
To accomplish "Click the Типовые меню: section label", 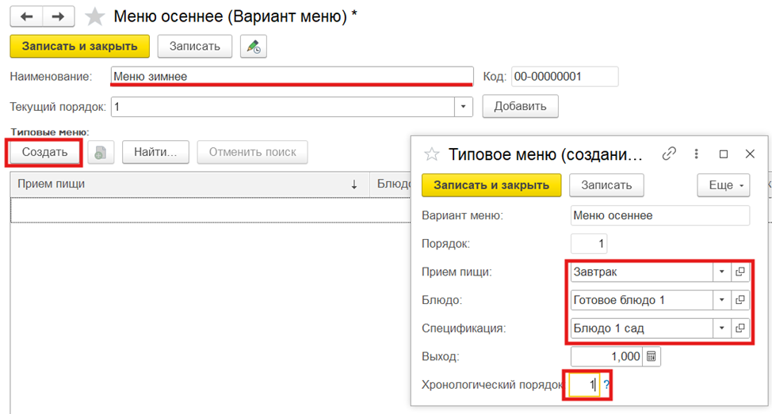I will [50, 132].
